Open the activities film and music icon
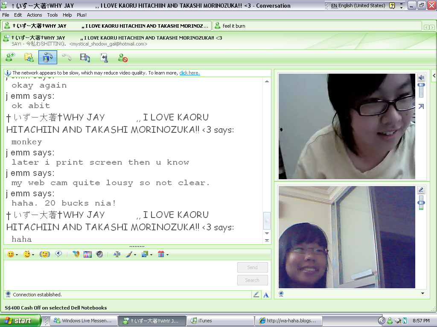Image resolution: width=437 pixels, height=327 pixels. (85, 57)
